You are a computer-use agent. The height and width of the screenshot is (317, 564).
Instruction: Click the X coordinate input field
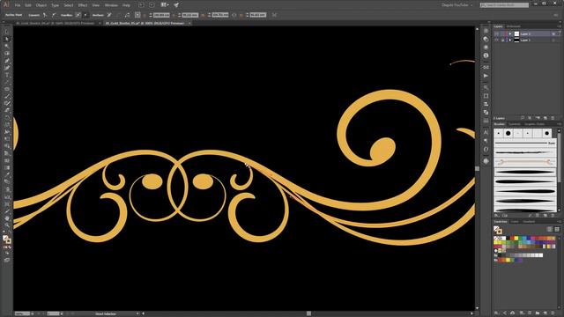[x=161, y=15]
